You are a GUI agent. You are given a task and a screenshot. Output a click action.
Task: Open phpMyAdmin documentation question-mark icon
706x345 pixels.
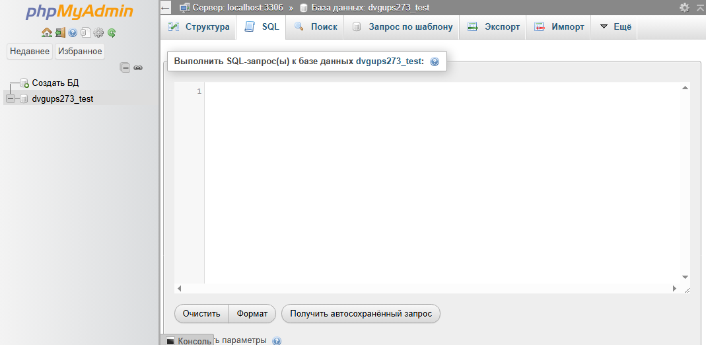[x=73, y=32]
